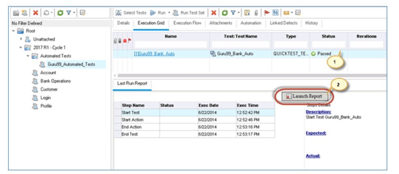
Task: Click the Type column filter field
Action: tap(291, 44)
